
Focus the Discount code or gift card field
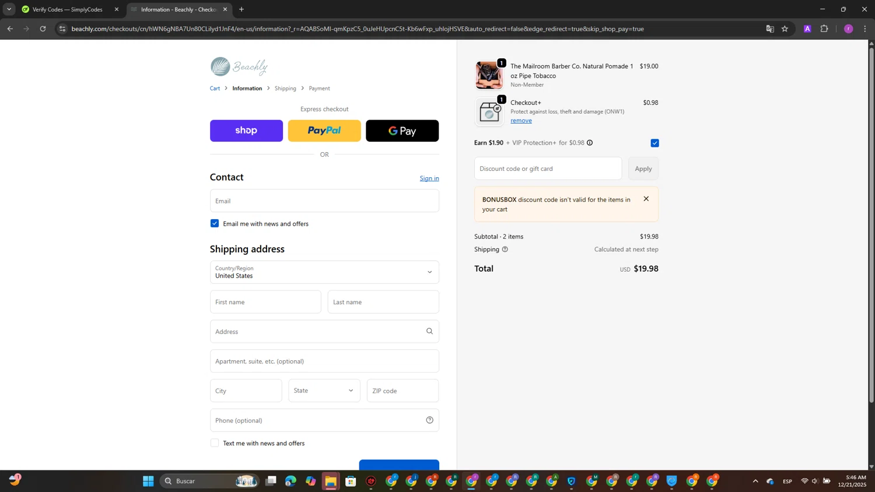[x=548, y=168]
